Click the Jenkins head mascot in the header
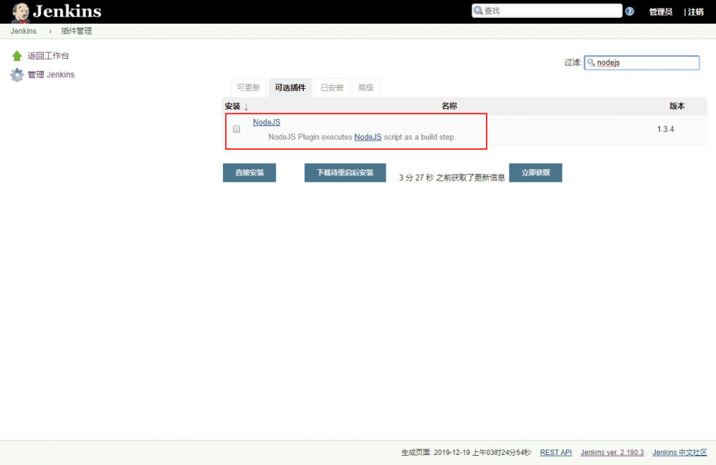 [x=19, y=11]
